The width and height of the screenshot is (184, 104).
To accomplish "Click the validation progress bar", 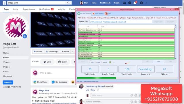I will pyautogui.click(x=127, y=78).
